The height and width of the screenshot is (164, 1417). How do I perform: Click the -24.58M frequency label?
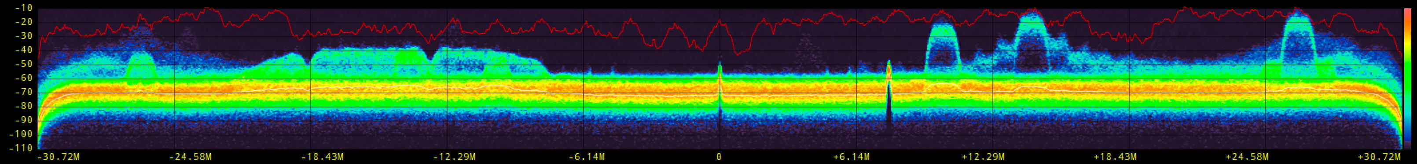coord(190,157)
